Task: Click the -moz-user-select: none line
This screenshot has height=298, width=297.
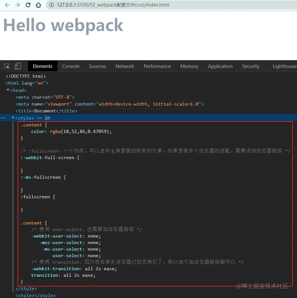Action: point(70,243)
